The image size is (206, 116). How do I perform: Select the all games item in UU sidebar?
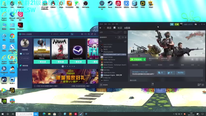pos(24,70)
